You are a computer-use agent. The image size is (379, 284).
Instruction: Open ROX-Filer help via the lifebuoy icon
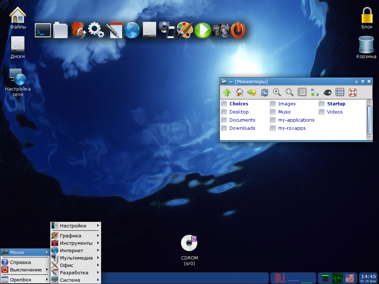pos(353,92)
